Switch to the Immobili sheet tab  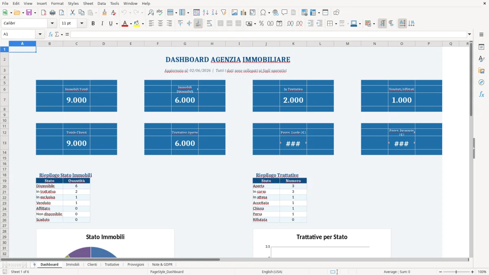pyautogui.click(x=73, y=264)
